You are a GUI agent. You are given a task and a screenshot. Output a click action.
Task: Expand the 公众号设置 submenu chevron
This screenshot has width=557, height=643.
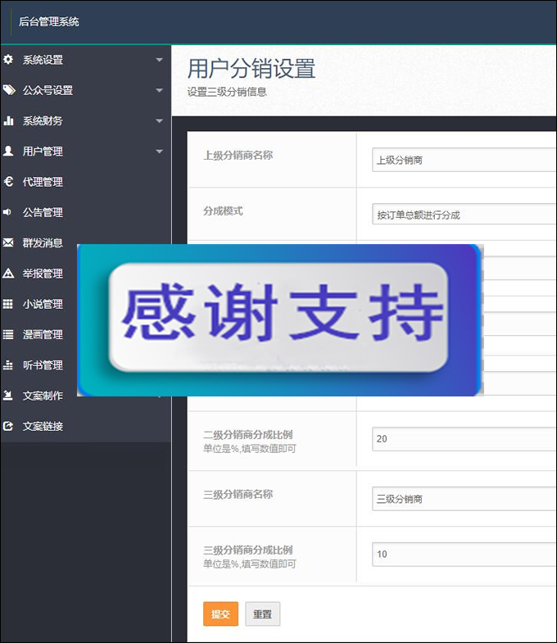coord(159,90)
